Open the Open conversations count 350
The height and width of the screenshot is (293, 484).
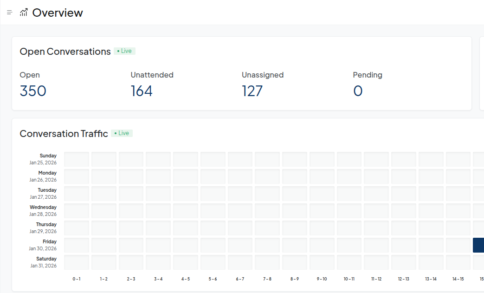tap(33, 91)
